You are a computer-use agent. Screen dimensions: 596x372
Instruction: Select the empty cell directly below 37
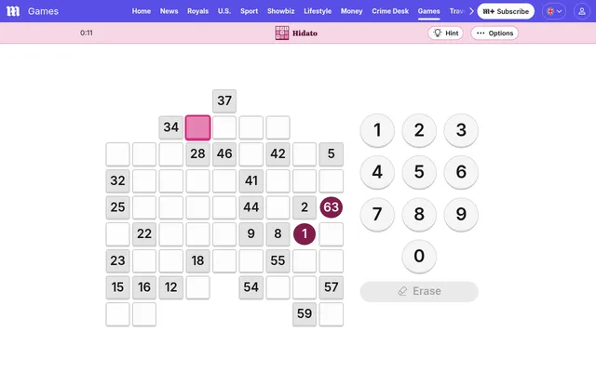click(224, 127)
